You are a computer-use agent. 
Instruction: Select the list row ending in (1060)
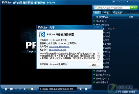tap(106, 33)
